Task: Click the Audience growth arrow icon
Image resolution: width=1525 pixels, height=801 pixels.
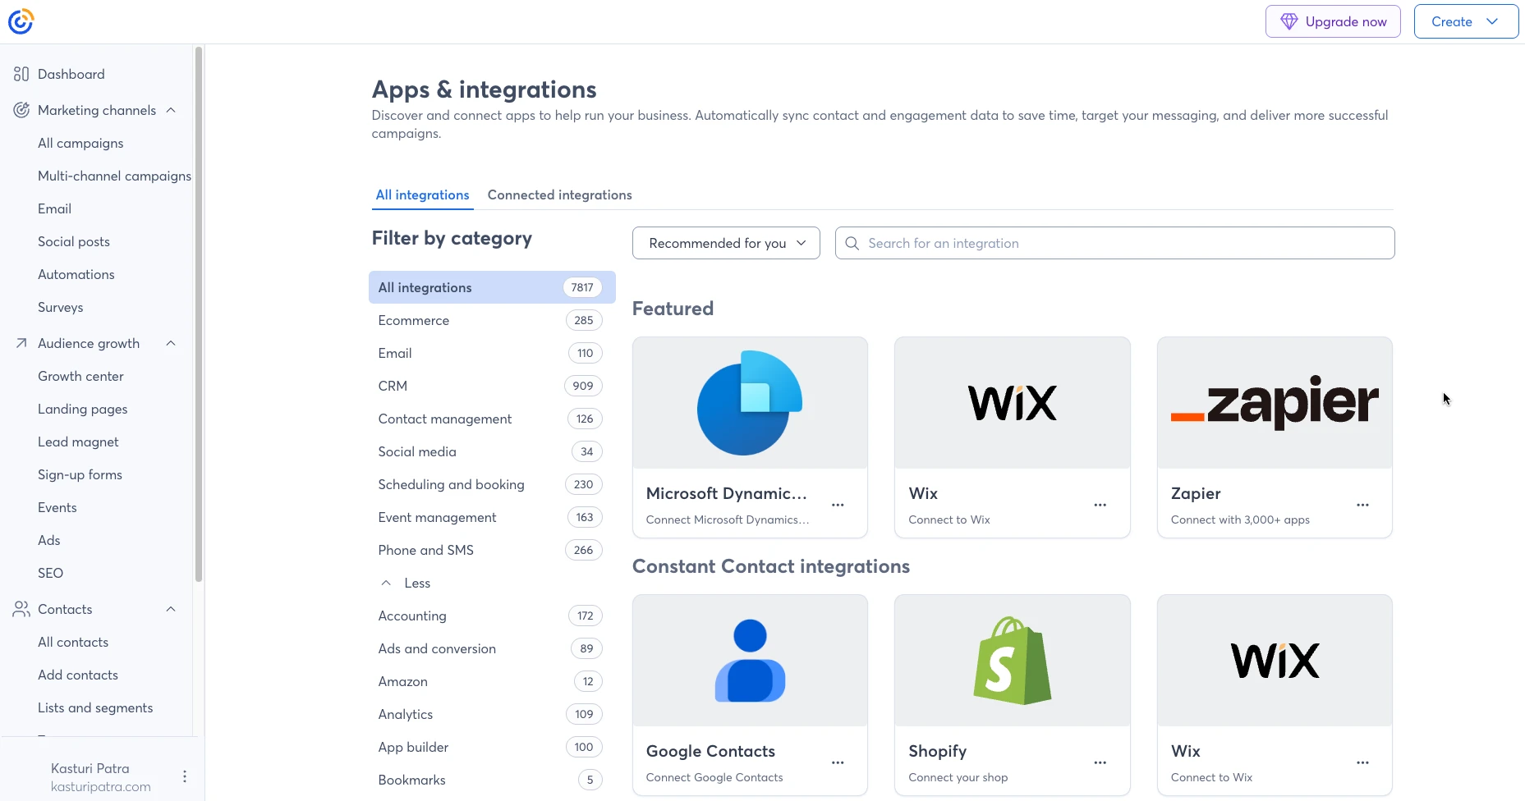Action: tap(21, 343)
